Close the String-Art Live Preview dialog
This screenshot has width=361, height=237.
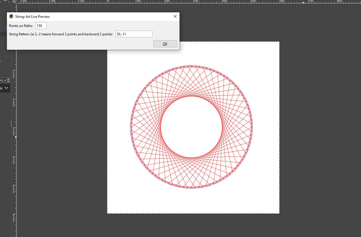[175, 17]
